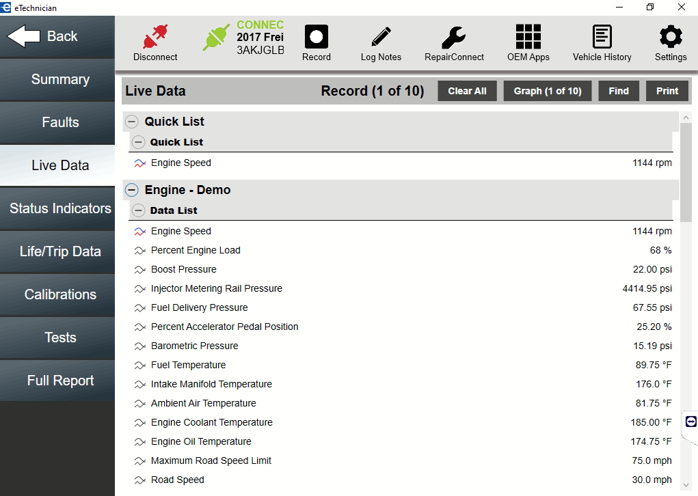Collapse the Data List under Engine - Demo
The height and width of the screenshot is (496, 698).
click(138, 210)
